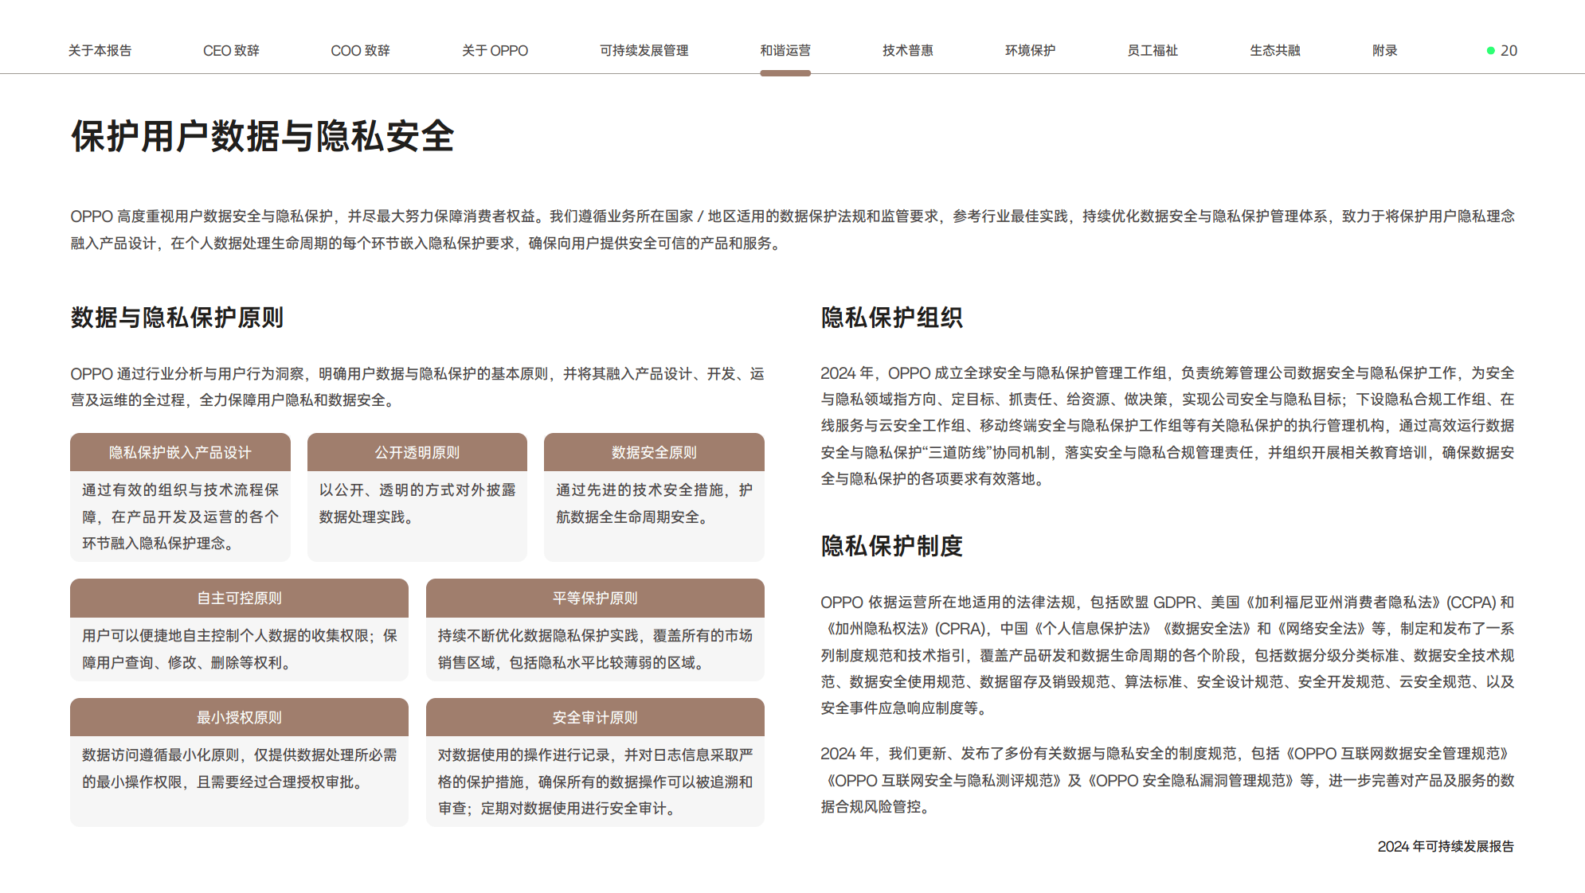Select the 最小授权原则 card header
Image resolution: width=1585 pixels, height=893 pixels.
click(x=239, y=717)
